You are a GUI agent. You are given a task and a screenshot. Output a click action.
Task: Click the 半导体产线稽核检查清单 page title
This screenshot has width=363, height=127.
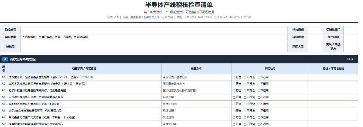point(179,5)
